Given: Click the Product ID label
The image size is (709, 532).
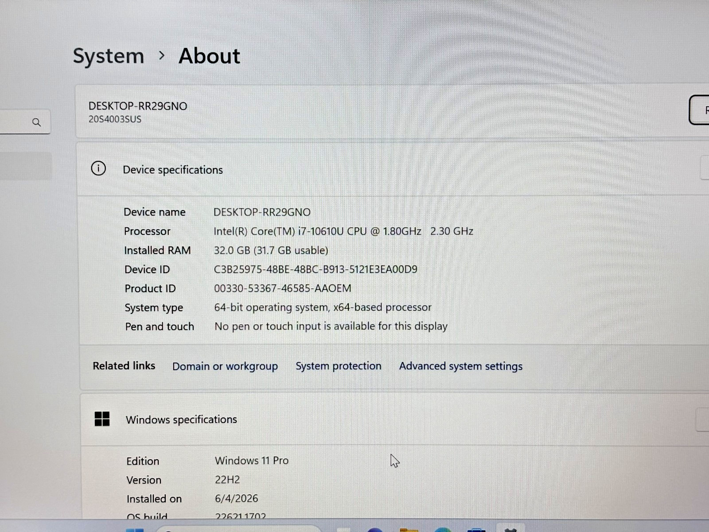Looking at the screenshot, I should [x=150, y=289].
